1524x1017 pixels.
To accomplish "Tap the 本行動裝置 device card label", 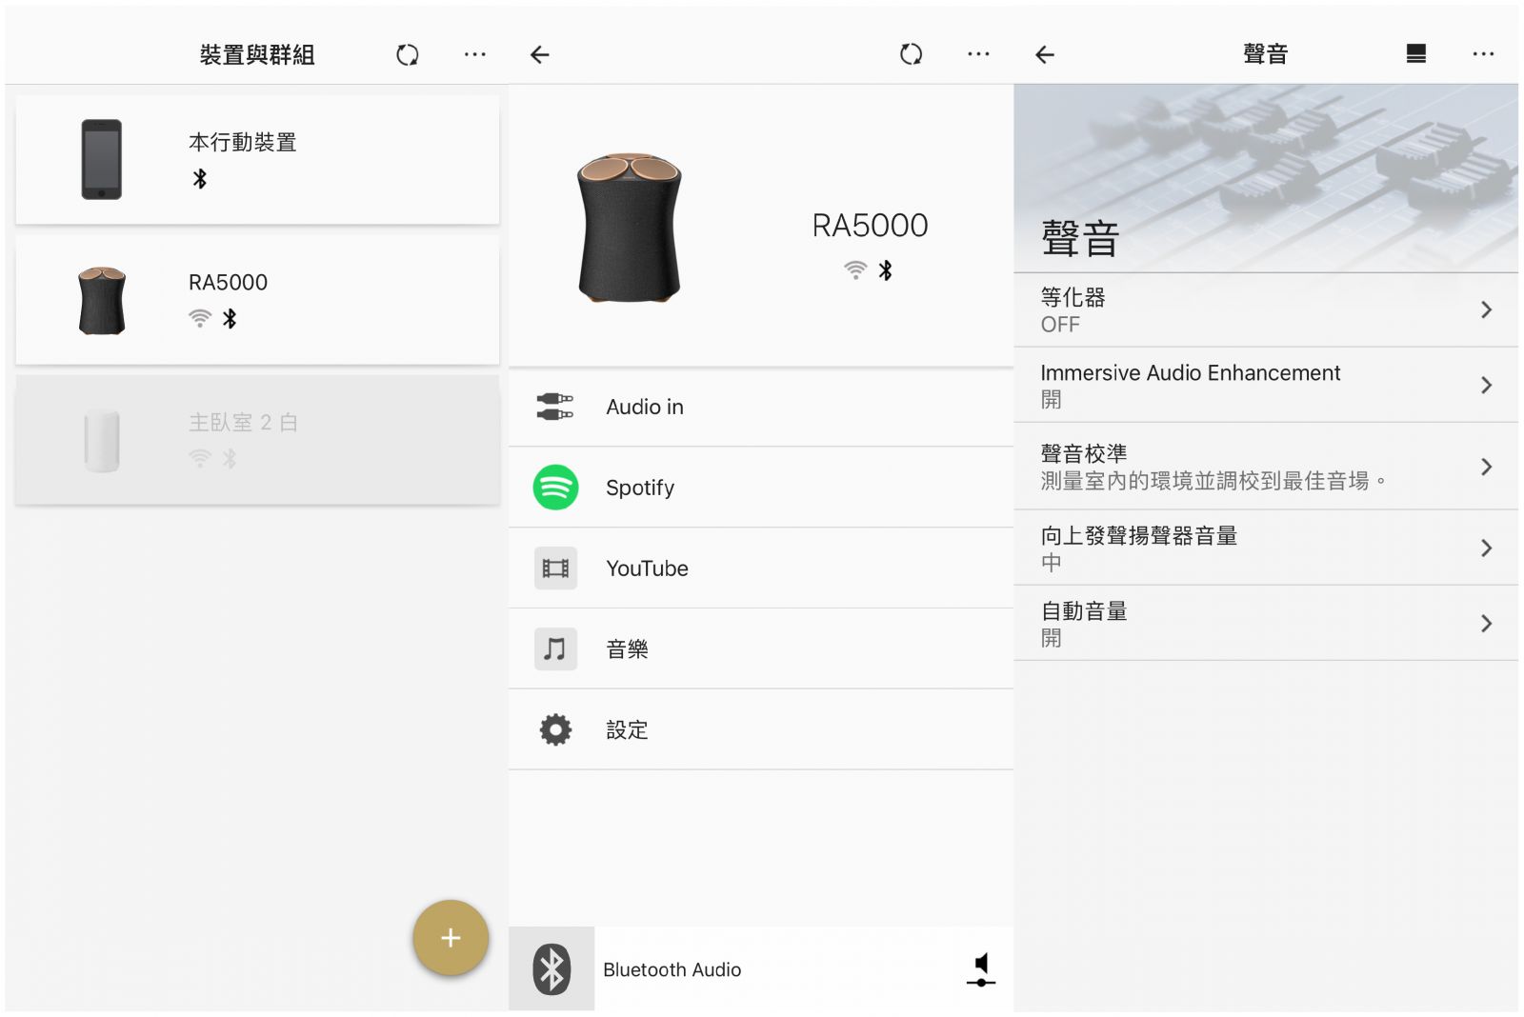I will click(243, 143).
